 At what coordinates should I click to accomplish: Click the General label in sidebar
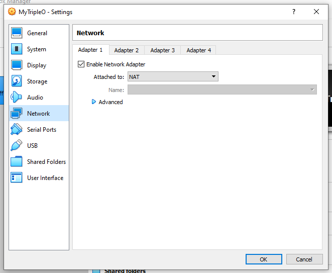(x=37, y=33)
